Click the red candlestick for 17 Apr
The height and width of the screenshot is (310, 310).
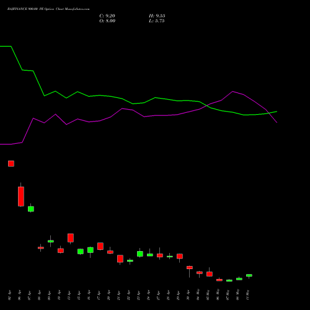point(100,246)
